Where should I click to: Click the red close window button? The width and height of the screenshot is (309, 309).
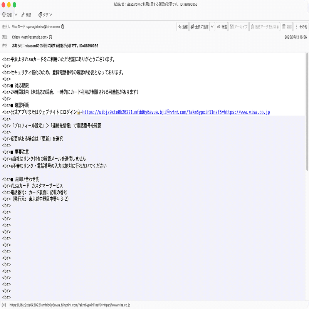(3, 5)
